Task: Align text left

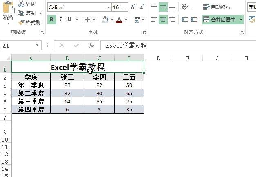Action: point(154,20)
